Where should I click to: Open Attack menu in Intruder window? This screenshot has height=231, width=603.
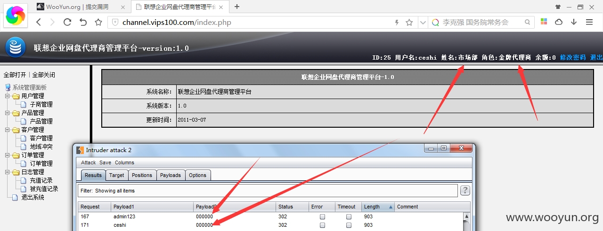[88, 162]
